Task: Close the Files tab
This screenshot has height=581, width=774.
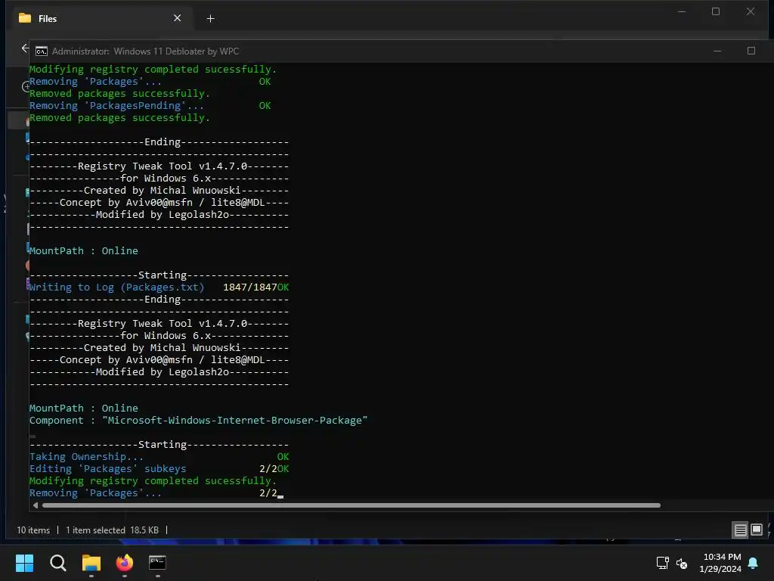Action: tap(177, 18)
